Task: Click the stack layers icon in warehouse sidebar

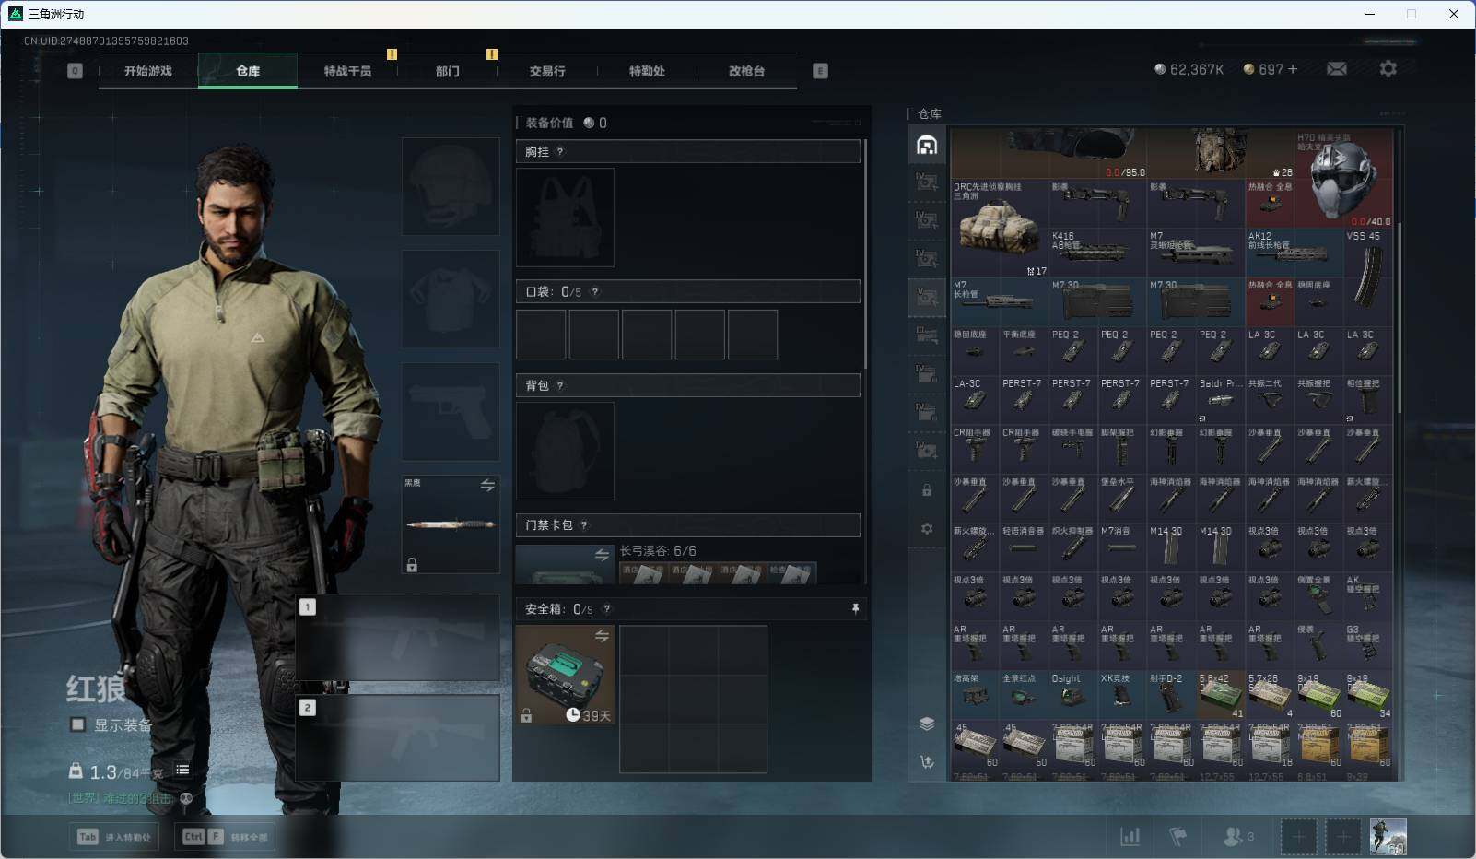Action: click(x=927, y=724)
